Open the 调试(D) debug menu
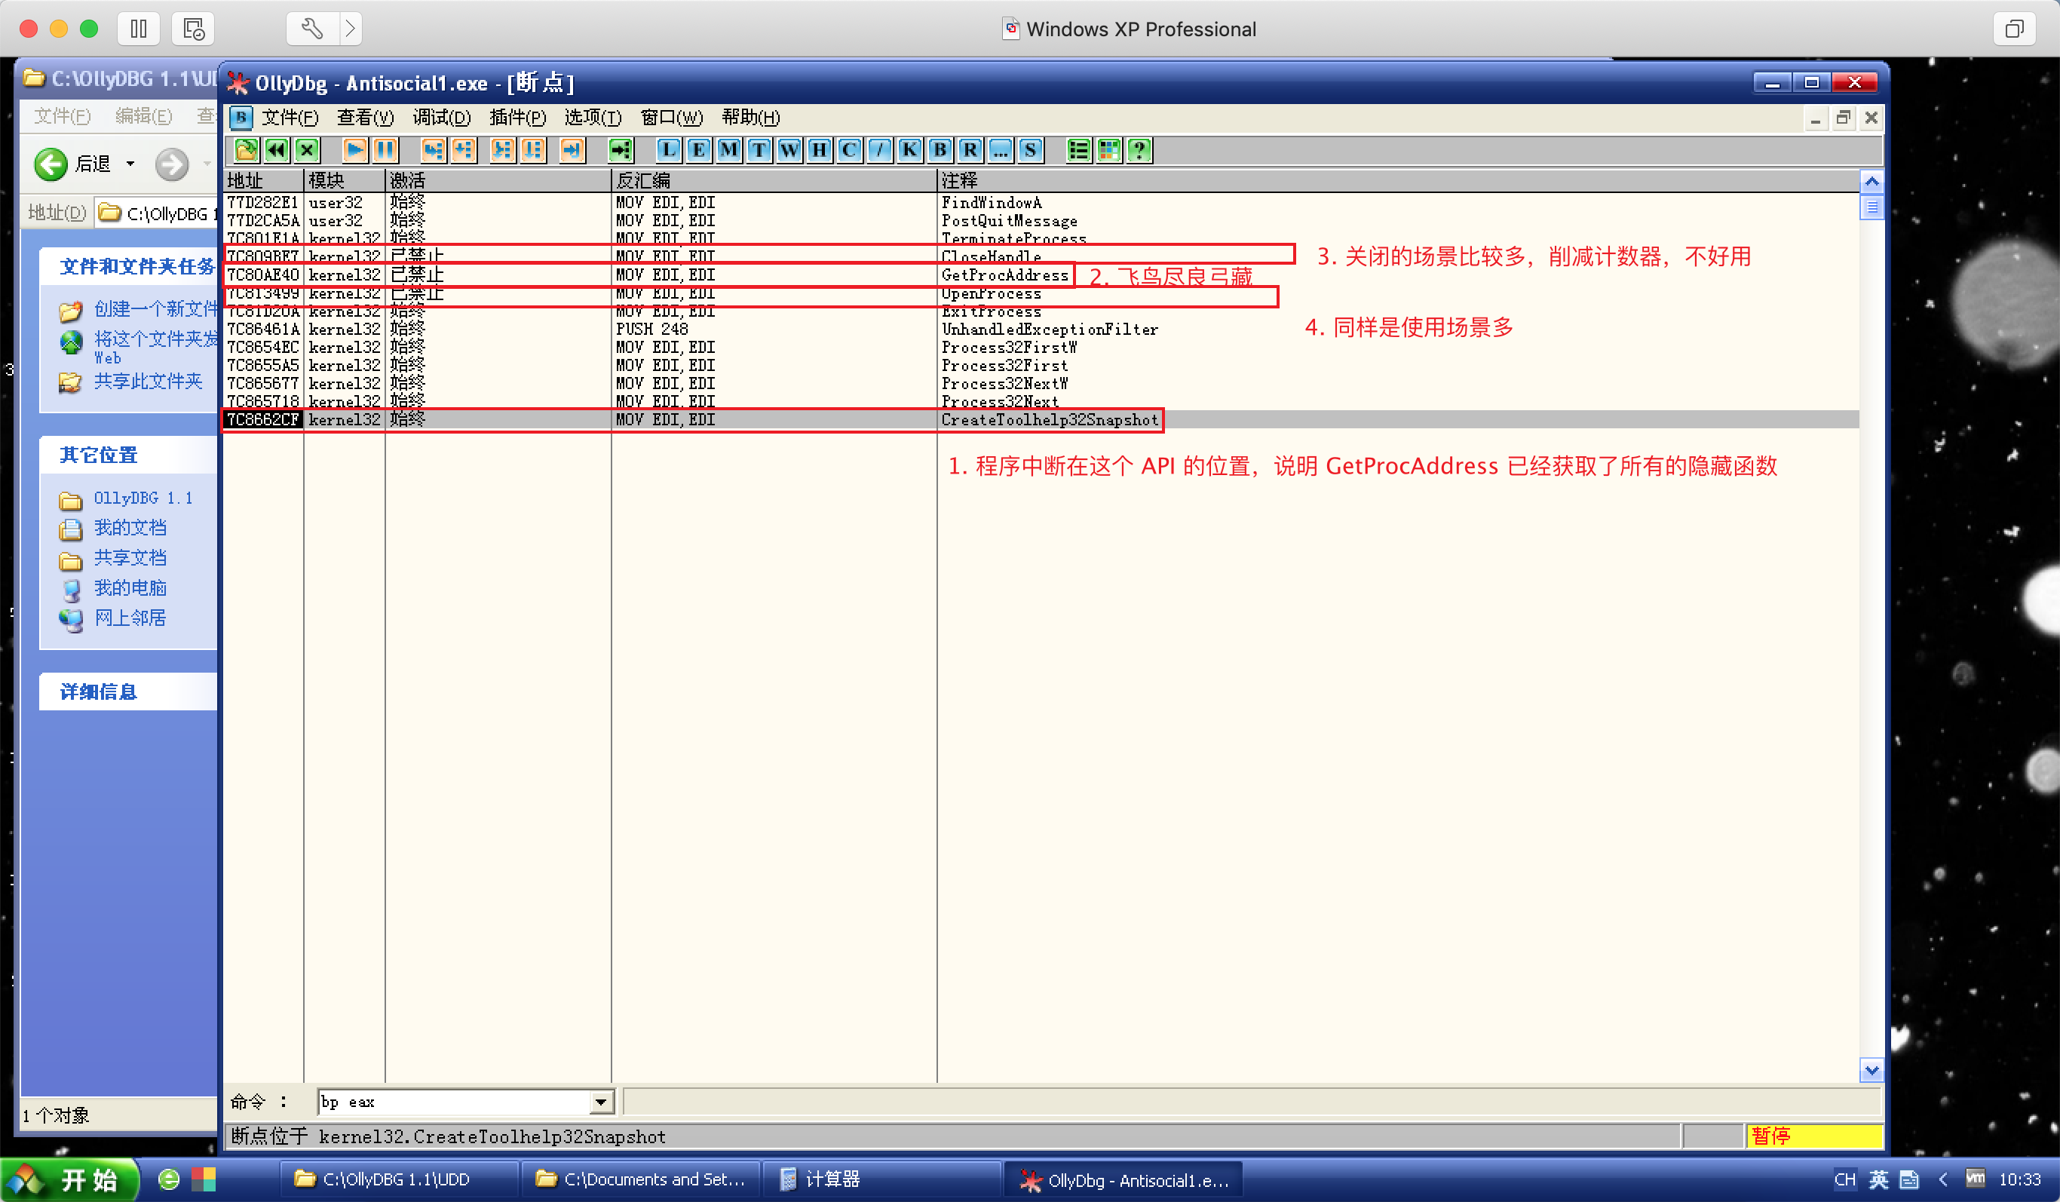Image resolution: width=2060 pixels, height=1202 pixels. [441, 118]
